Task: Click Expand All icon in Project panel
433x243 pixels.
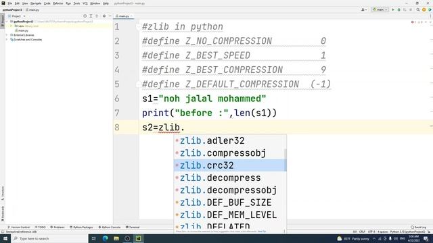Action: 91,16
